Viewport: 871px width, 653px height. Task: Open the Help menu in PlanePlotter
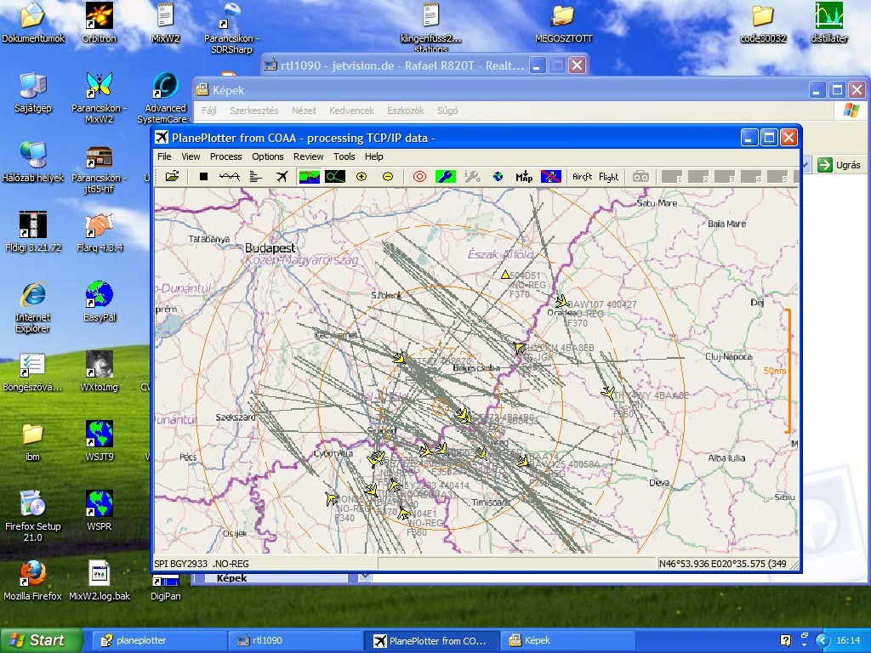(x=374, y=156)
